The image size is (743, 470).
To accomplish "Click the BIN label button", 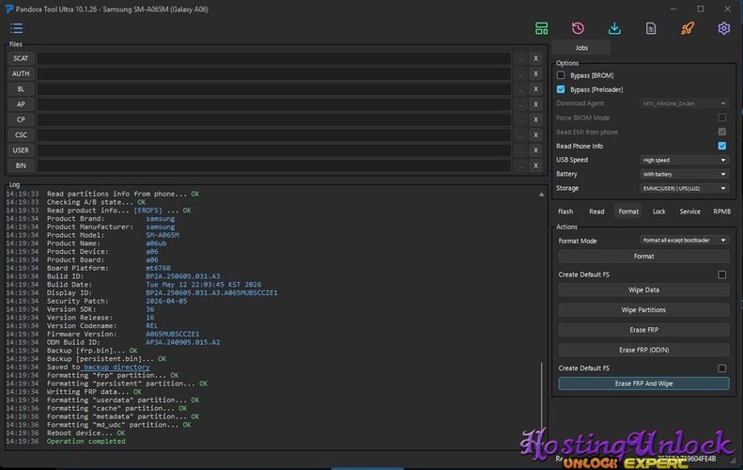I will [21, 165].
